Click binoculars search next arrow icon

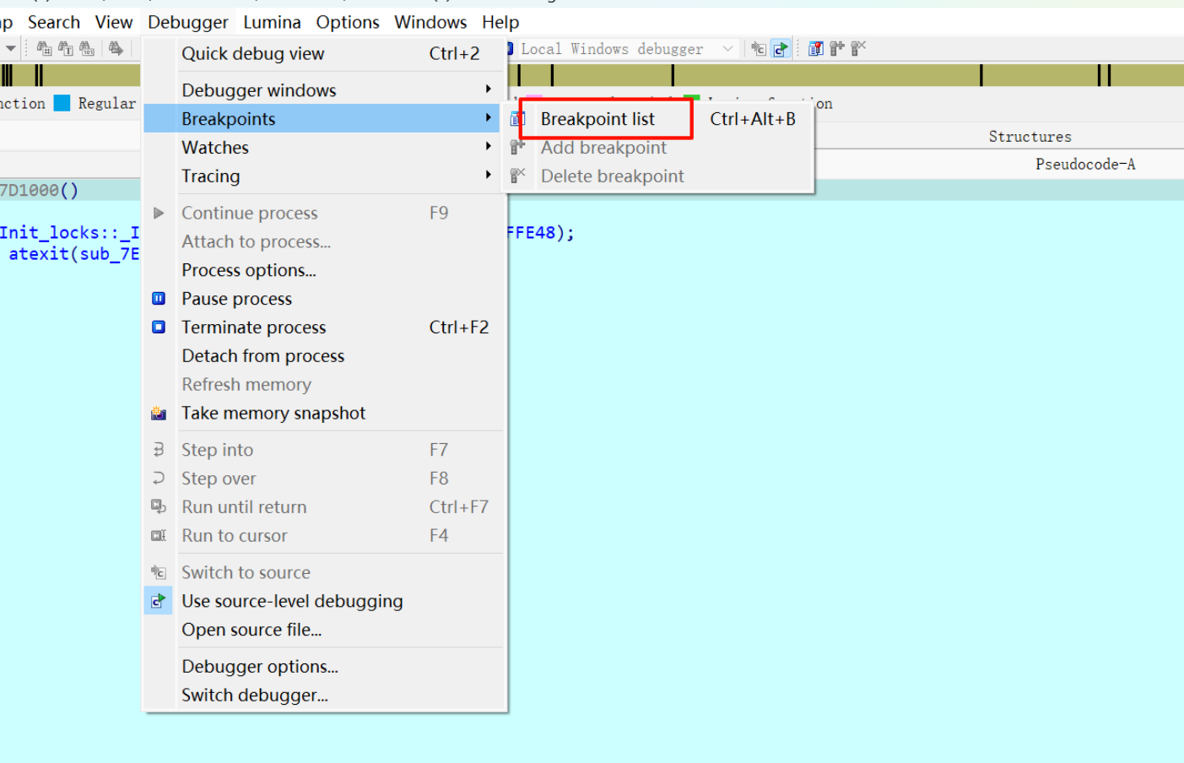point(116,49)
